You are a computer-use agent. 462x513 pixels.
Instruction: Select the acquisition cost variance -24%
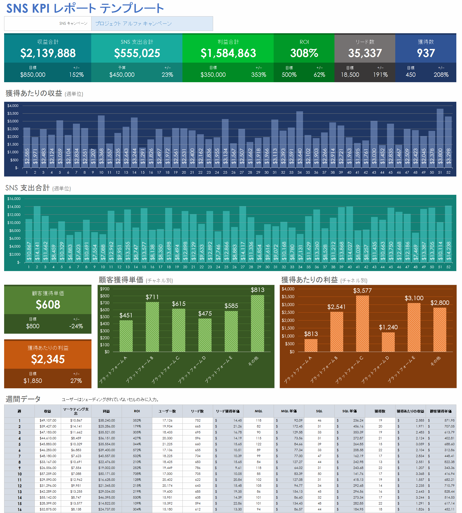[x=76, y=326]
